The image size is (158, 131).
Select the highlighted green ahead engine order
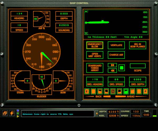point(126,91)
